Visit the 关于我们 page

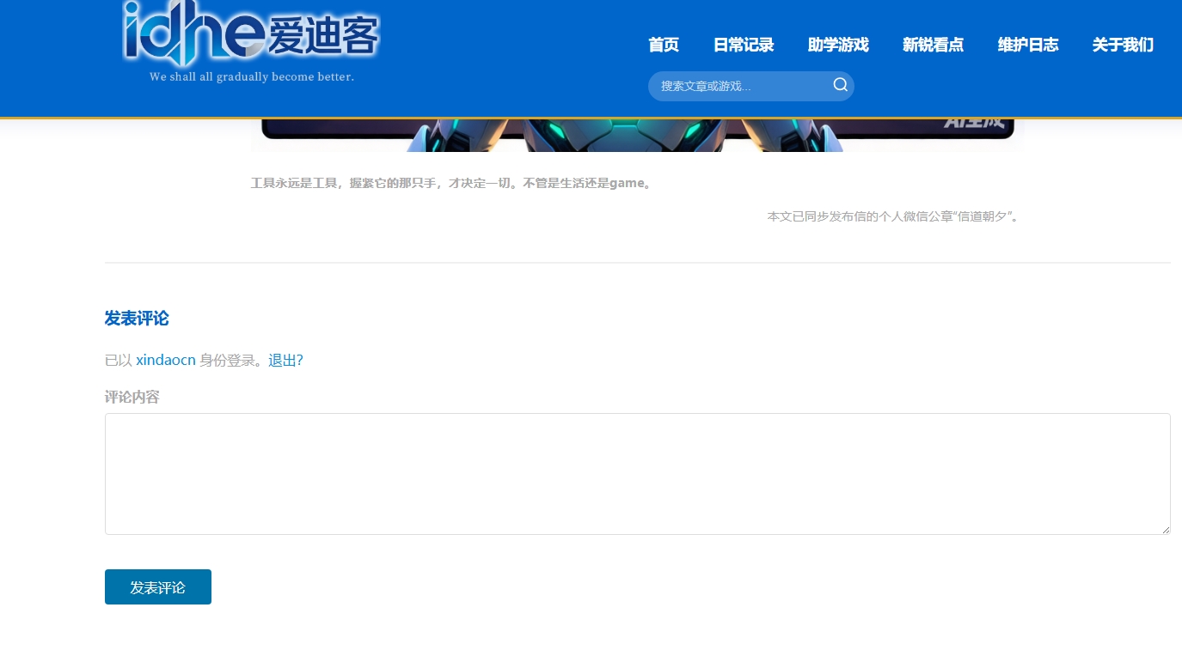[1122, 46]
